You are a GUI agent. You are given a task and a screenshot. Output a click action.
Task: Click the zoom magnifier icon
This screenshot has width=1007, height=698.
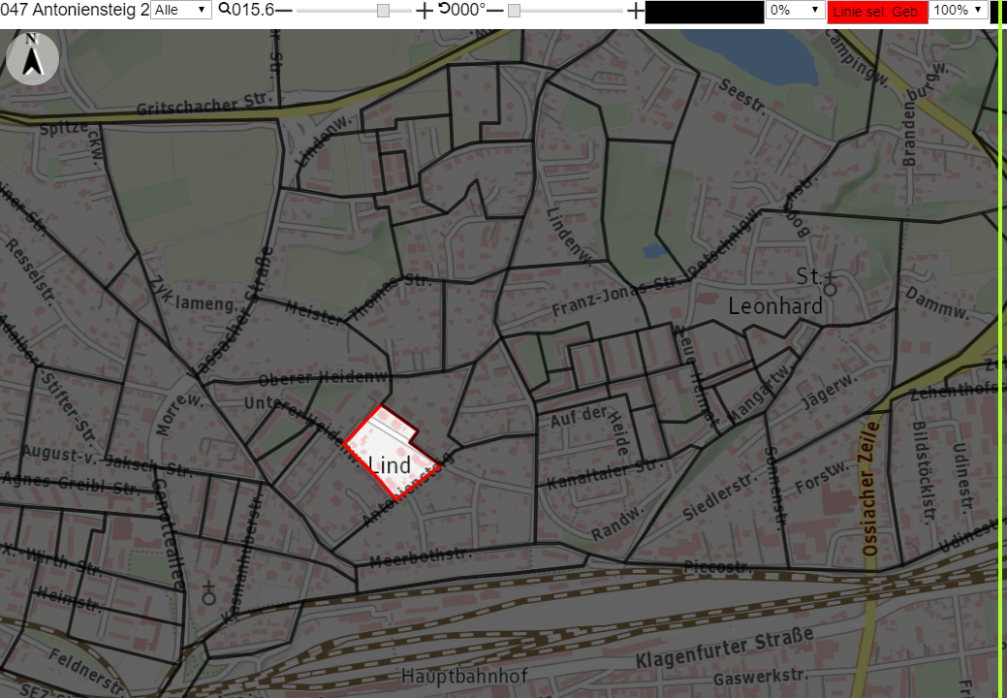224,9
